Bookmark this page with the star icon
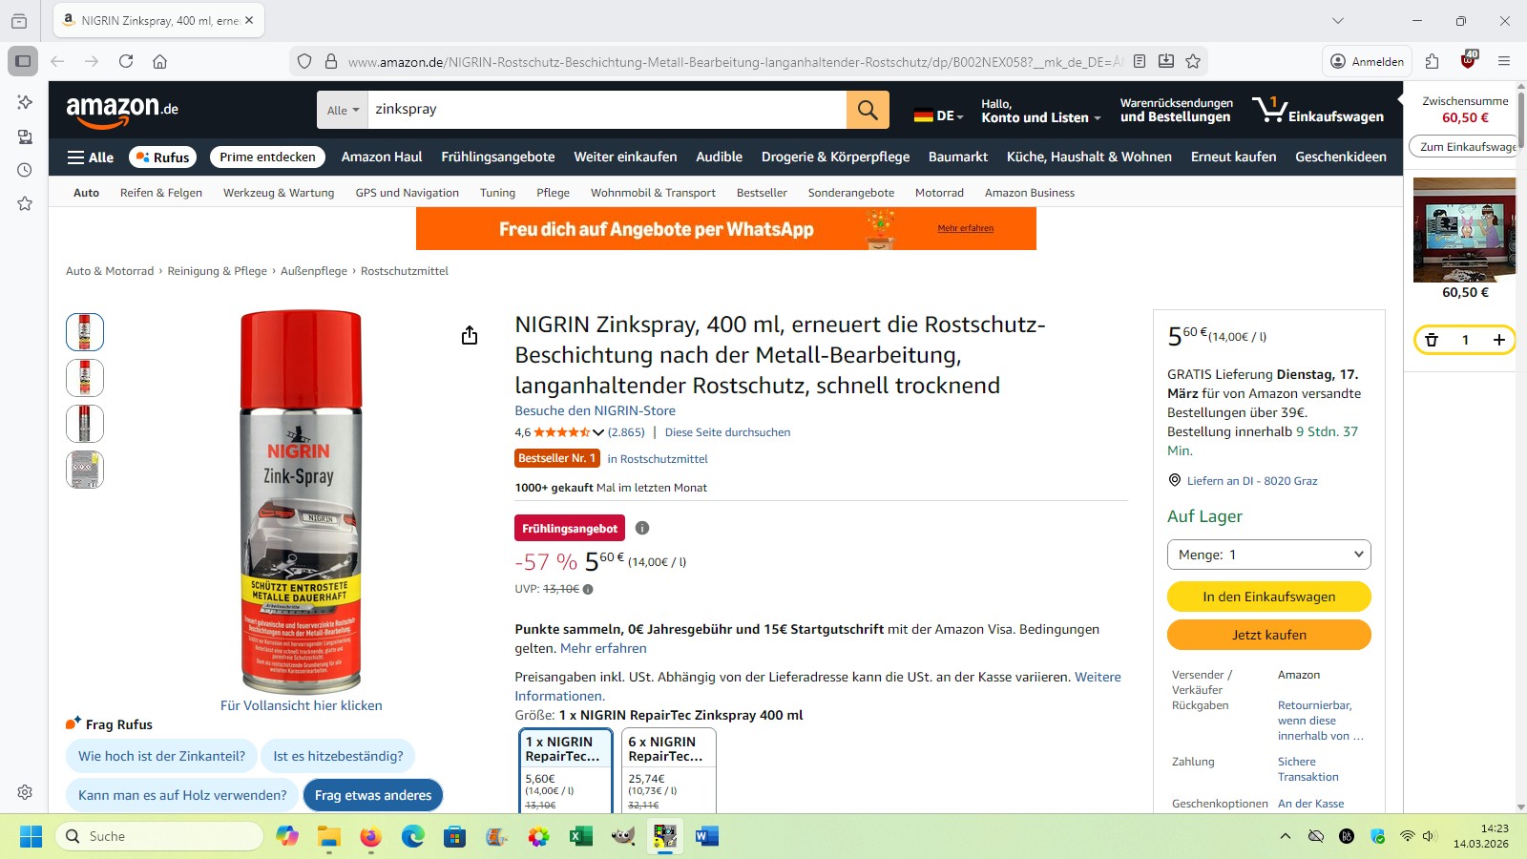 pyautogui.click(x=1193, y=61)
